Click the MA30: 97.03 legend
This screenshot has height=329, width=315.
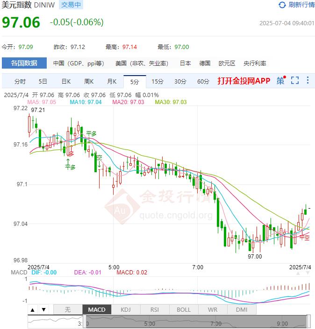[171, 102]
